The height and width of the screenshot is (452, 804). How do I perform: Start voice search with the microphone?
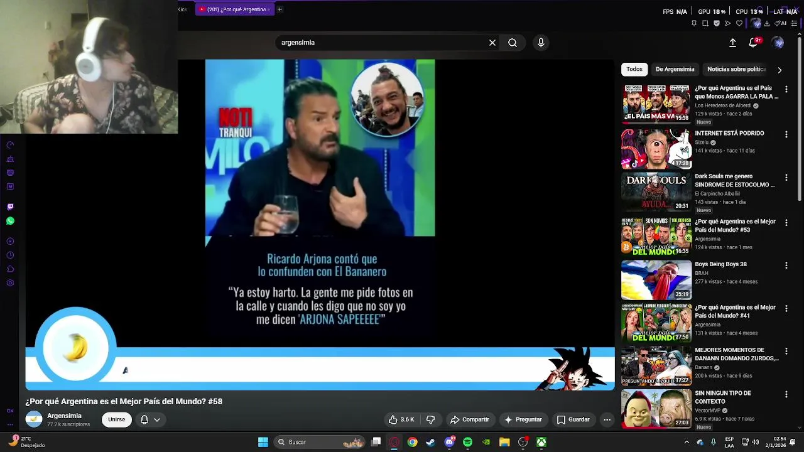(x=541, y=43)
